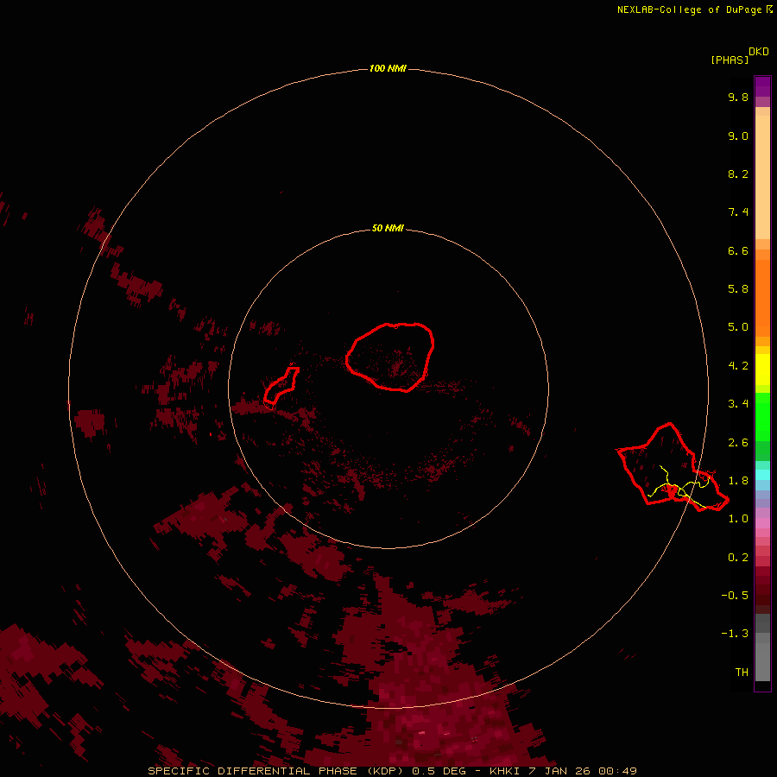
Task: Click the -1.3 scale value
Action: click(735, 634)
